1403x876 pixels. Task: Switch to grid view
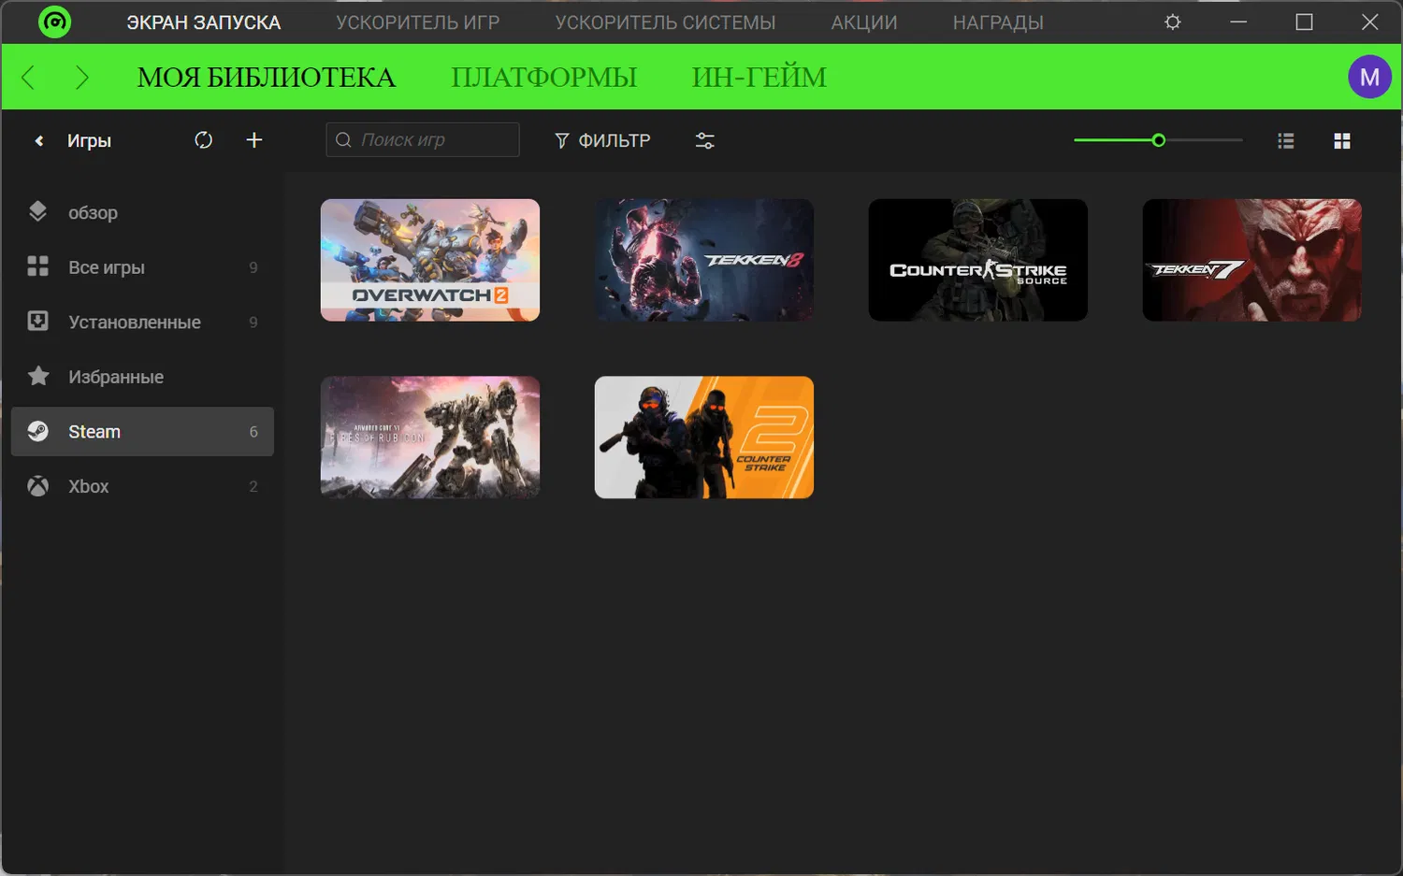(1342, 140)
